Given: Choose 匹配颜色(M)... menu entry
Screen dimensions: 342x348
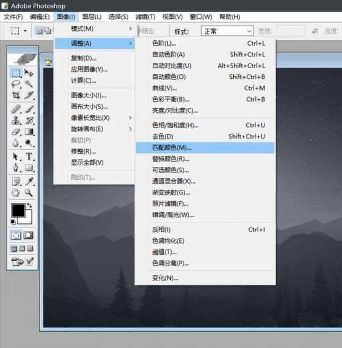Looking at the screenshot, I should pos(205,147).
